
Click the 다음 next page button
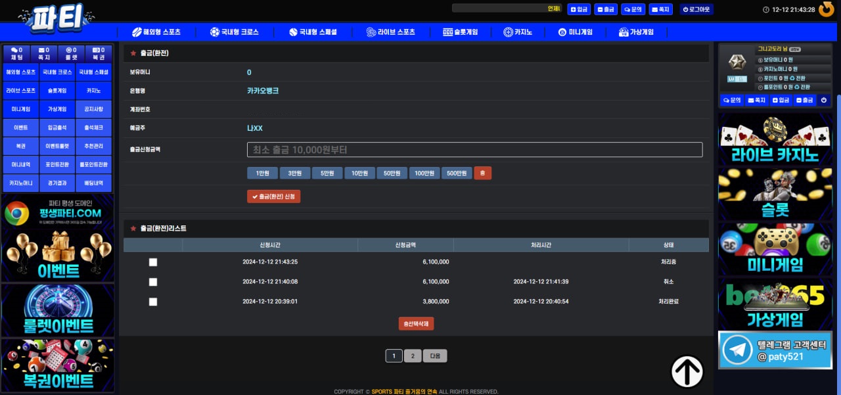(x=435, y=356)
